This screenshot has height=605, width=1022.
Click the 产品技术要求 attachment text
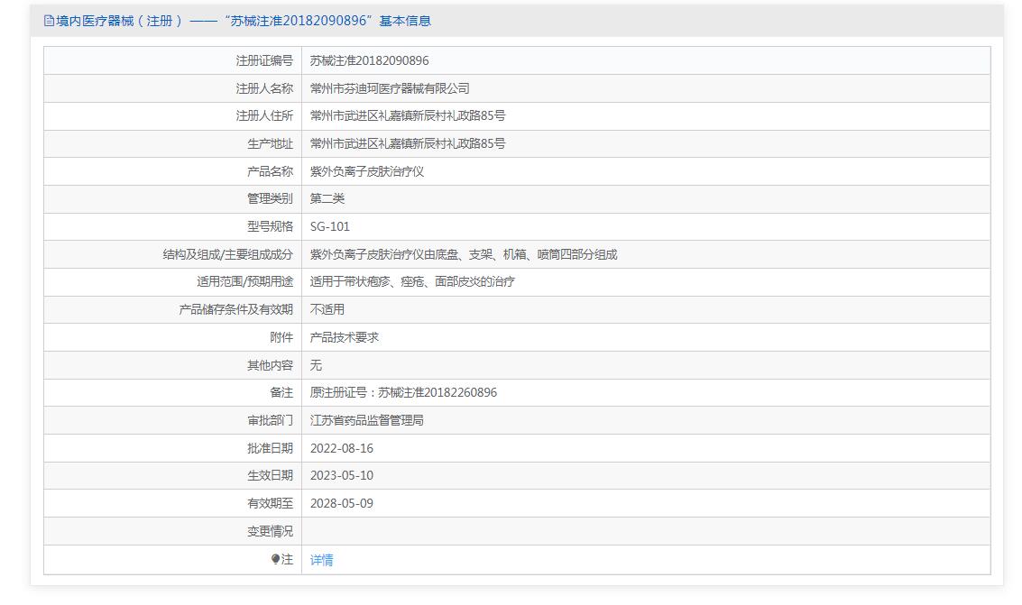345,337
